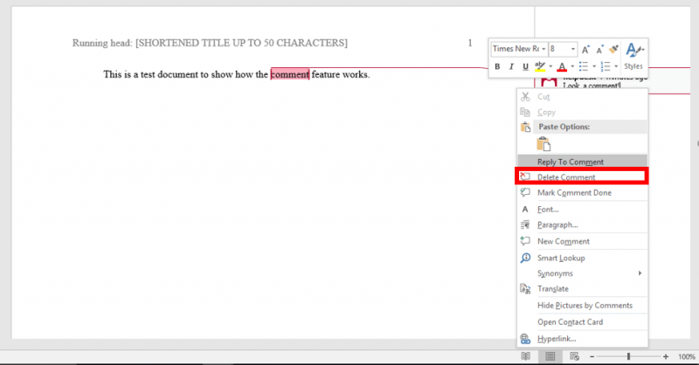Choose Delete Comment from context menu
The height and width of the screenshot is (365, 699).
(x=581, y=177)
